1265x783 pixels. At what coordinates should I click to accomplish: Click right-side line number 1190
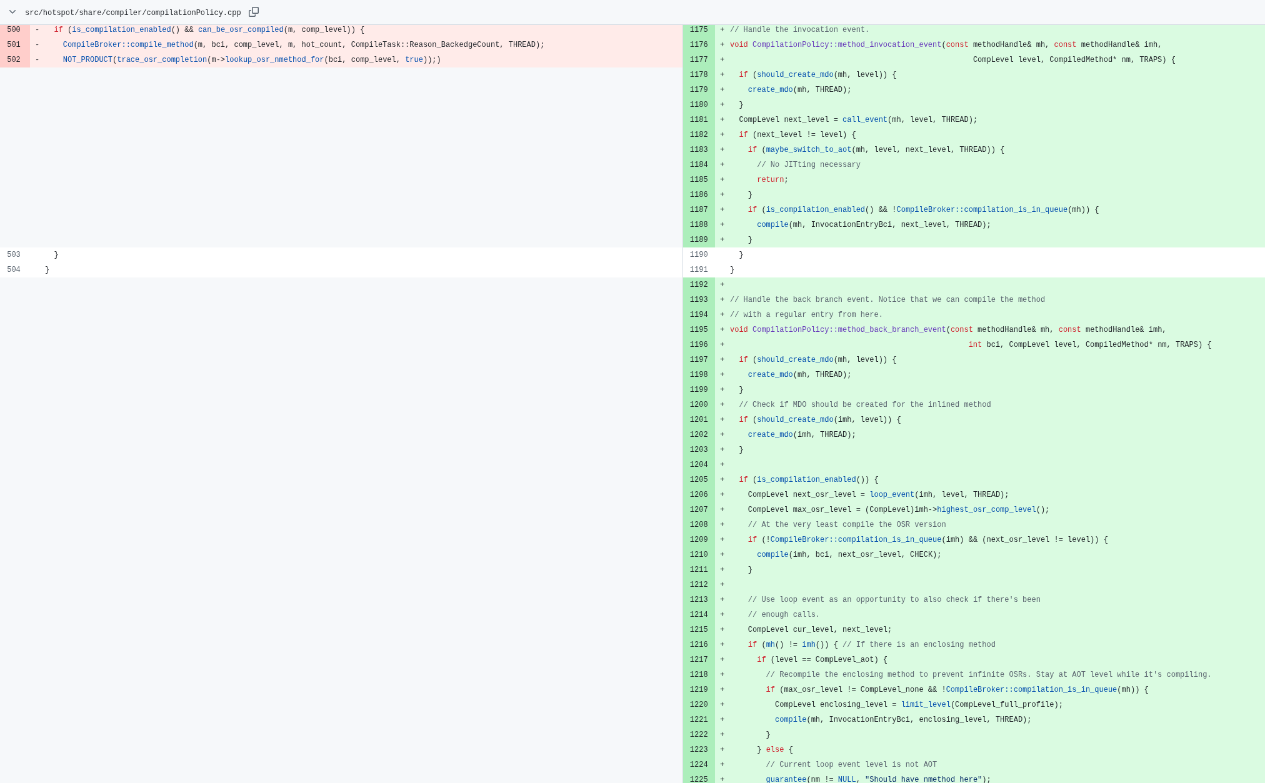(x=699, y=255)
